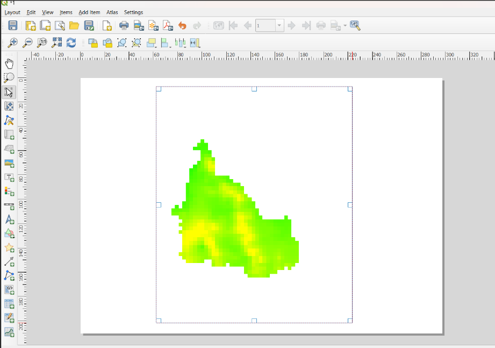Click the Add Label tool icon
495x348 pixels.
9,177
